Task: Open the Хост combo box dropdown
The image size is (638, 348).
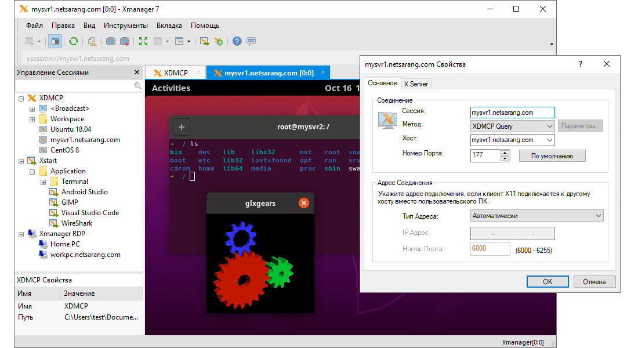Action: [549, 140]
